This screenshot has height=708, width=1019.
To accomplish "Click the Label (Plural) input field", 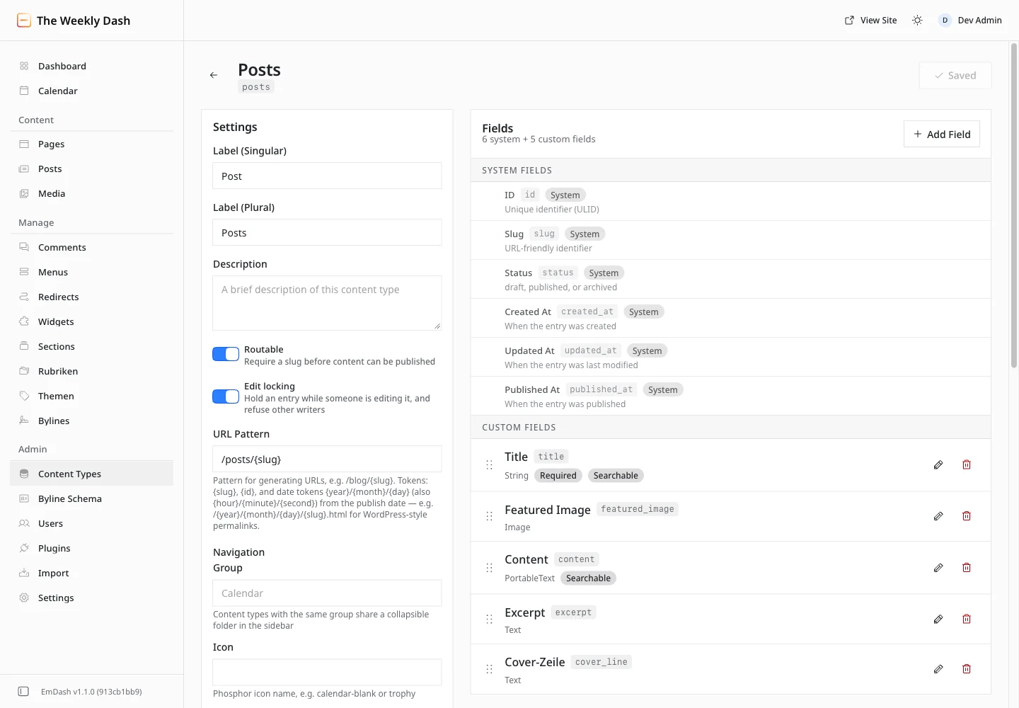I will [327, 232].
